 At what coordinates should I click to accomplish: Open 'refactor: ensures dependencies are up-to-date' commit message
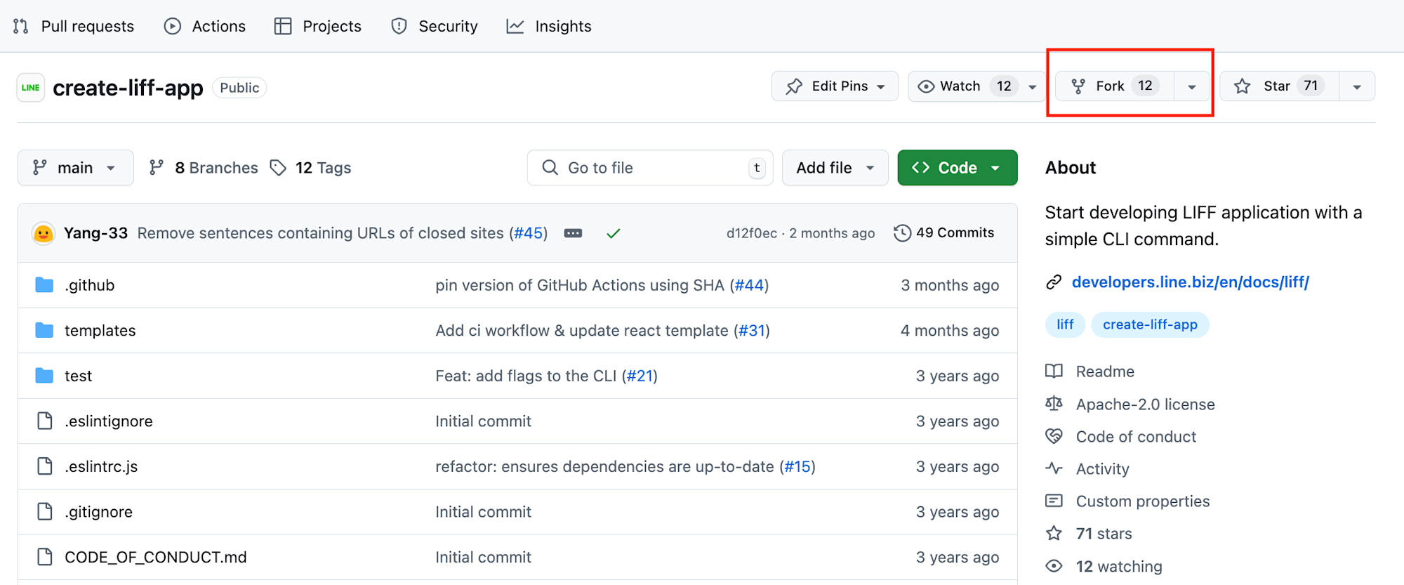point(604,466)
